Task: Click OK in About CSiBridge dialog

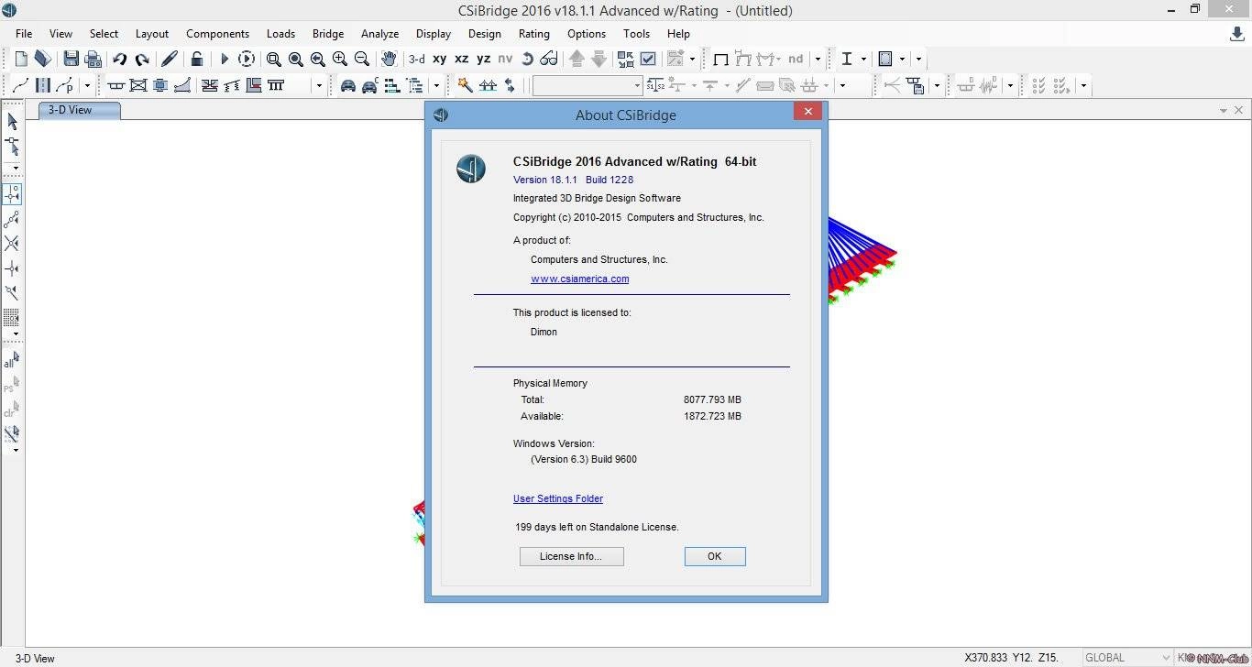Action: coord(715,556)
